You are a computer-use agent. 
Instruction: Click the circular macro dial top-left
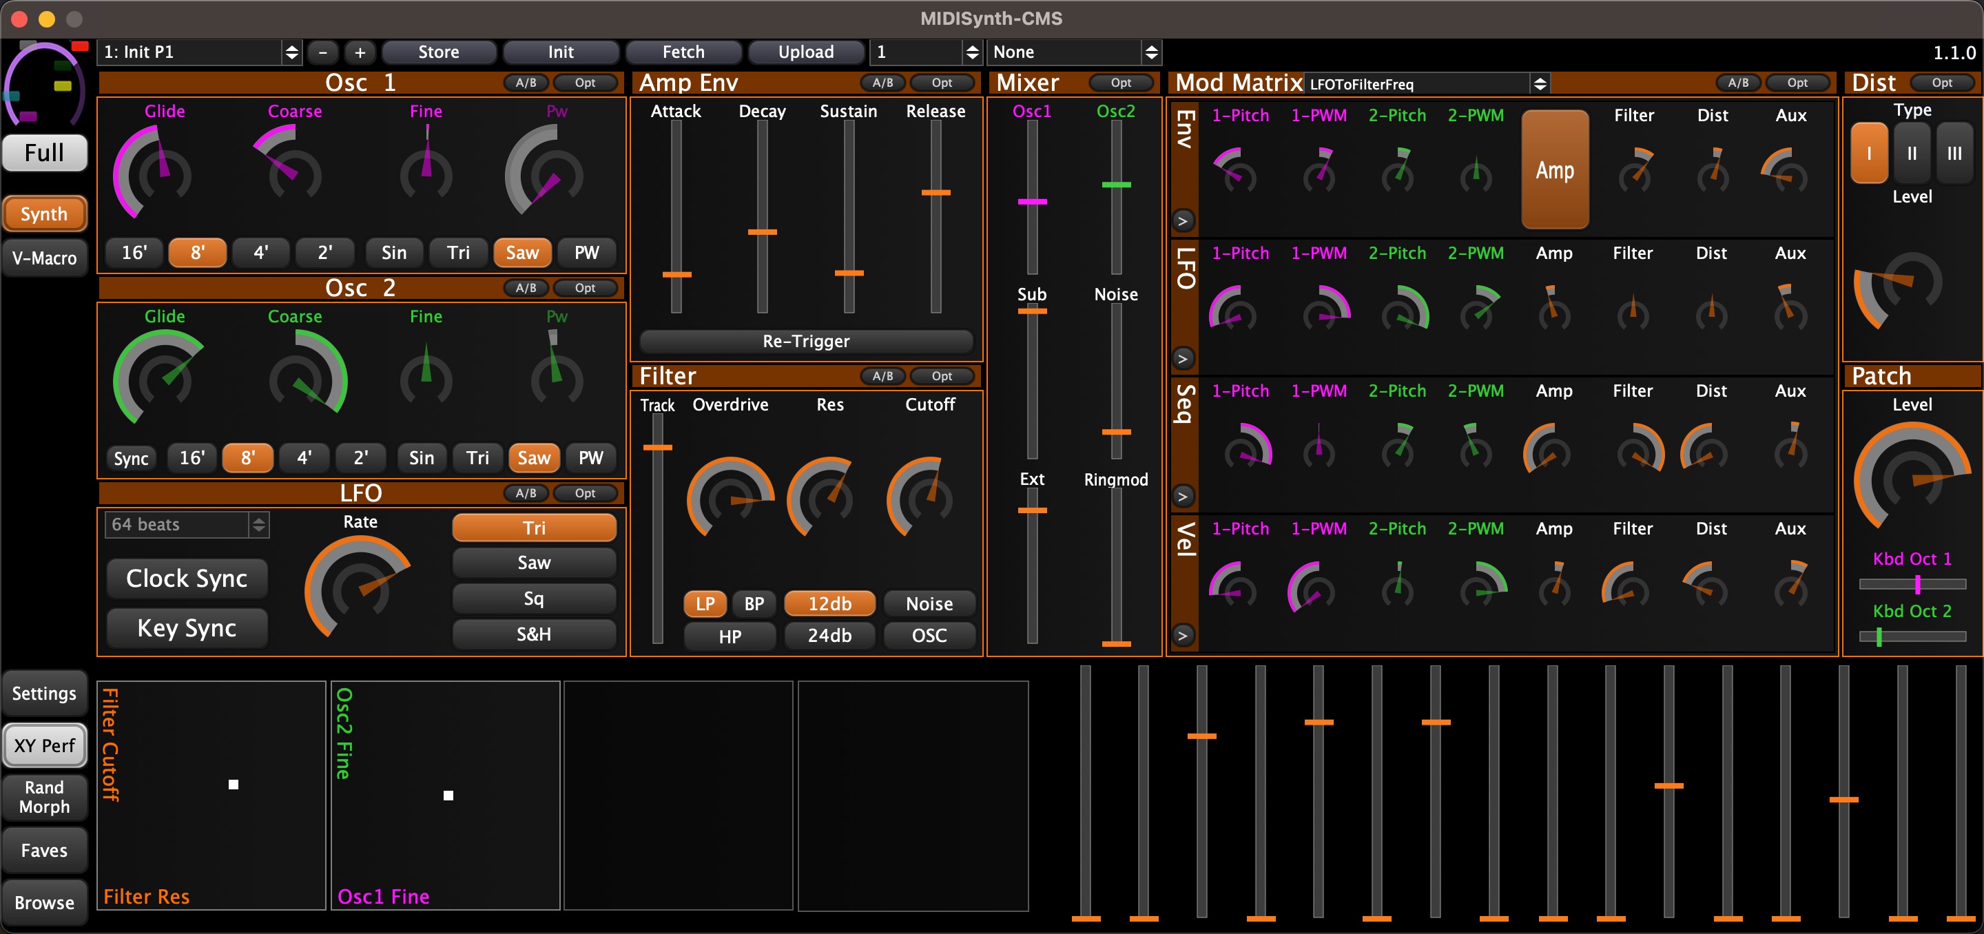(43, 86)
